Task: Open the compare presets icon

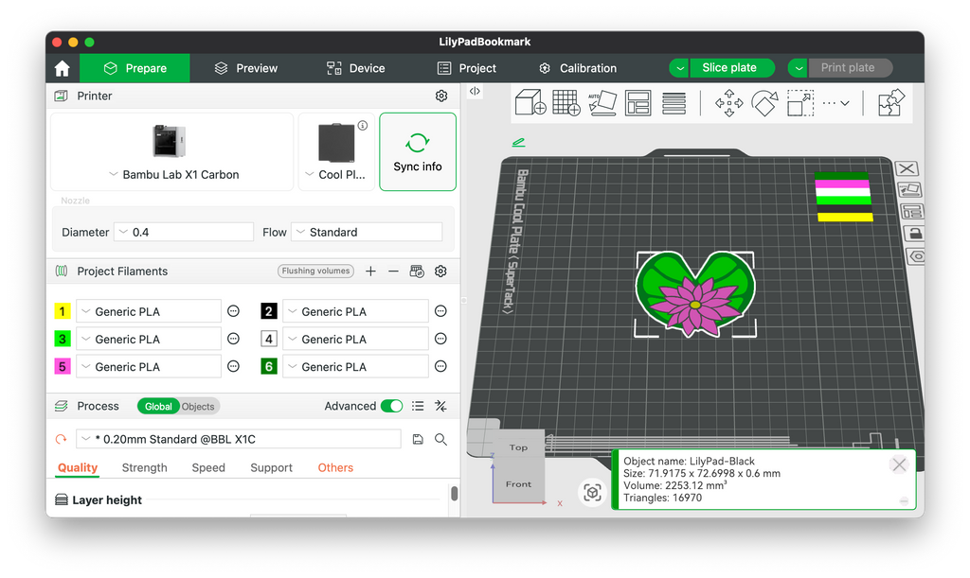Action: pyautogui.click(x=440, y=406)
